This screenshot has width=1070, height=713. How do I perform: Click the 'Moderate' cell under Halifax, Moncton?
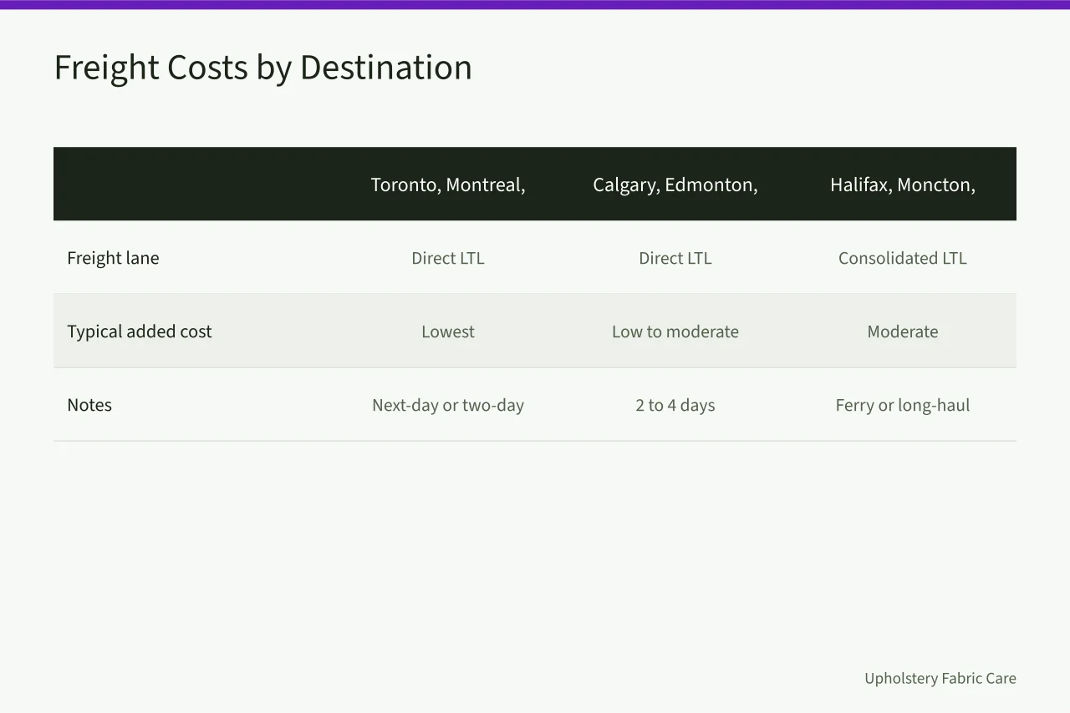coord(903,331)
